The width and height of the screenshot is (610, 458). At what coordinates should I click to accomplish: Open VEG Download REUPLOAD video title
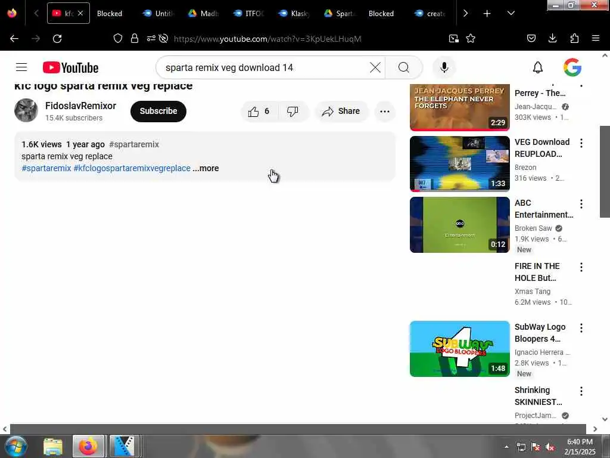[542, 148]
